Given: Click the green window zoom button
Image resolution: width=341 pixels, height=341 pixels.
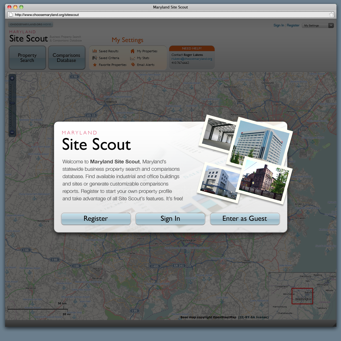Looking at the screenshot, I should 21,7.
